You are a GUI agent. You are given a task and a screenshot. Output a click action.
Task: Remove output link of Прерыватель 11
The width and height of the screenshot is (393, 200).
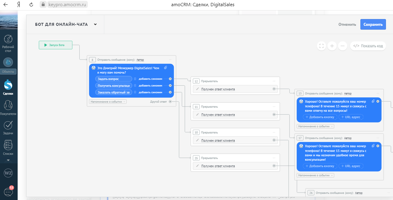tap(274, 115)
